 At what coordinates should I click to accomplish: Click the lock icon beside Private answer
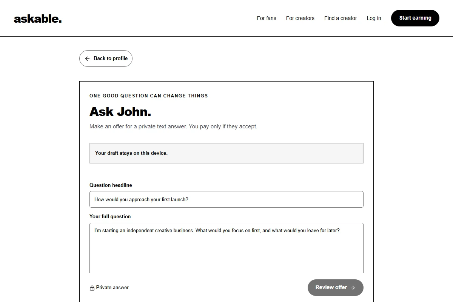[92, 288]
